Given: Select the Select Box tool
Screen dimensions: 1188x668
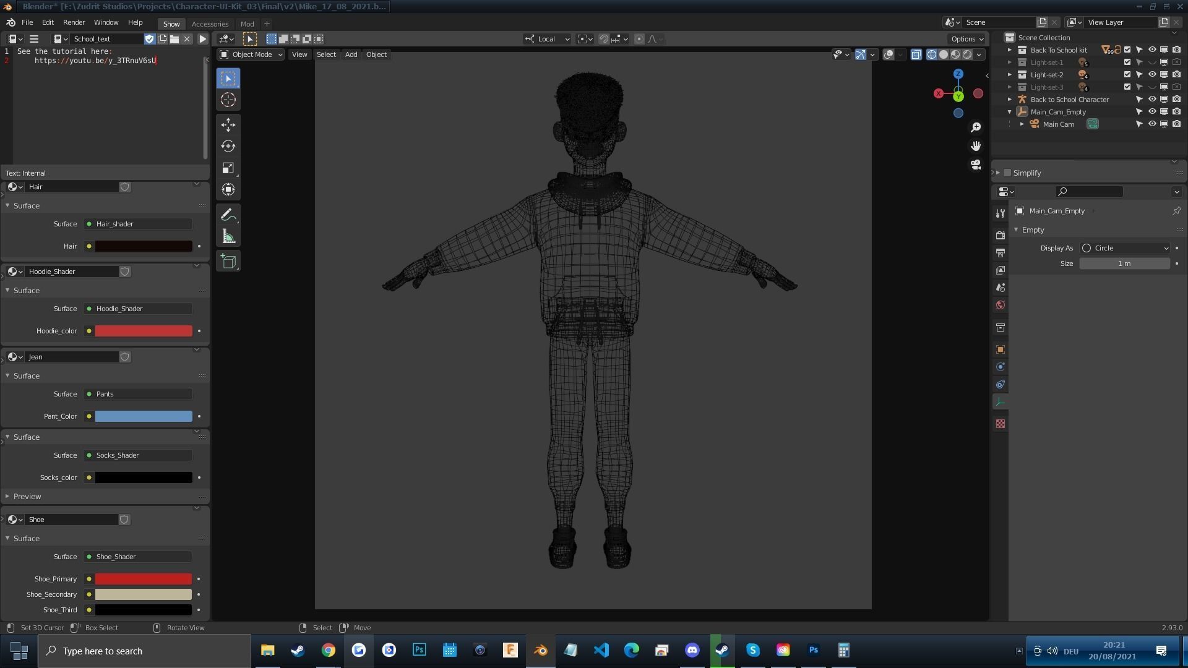Looking at the screenshot, I should pyautogui.click(x=228, y=79).
